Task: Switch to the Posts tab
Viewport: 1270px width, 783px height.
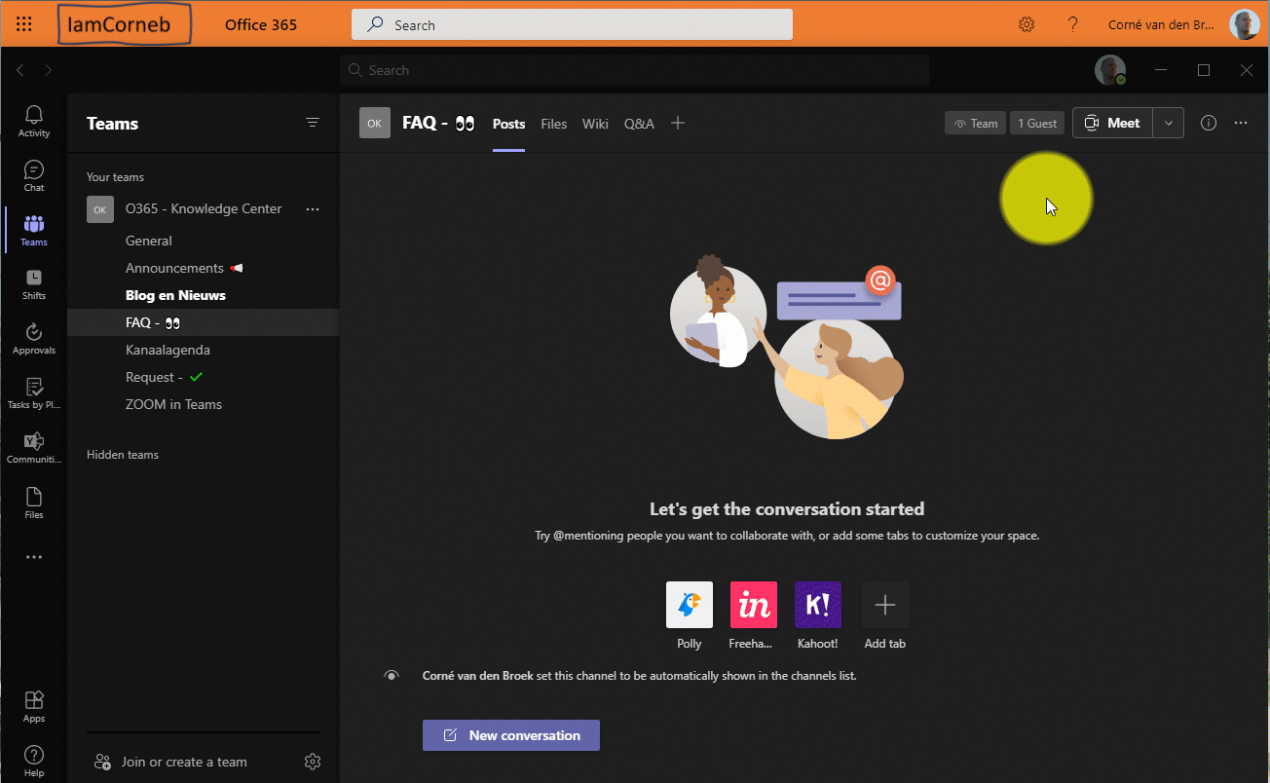Action: click(508, 124)
